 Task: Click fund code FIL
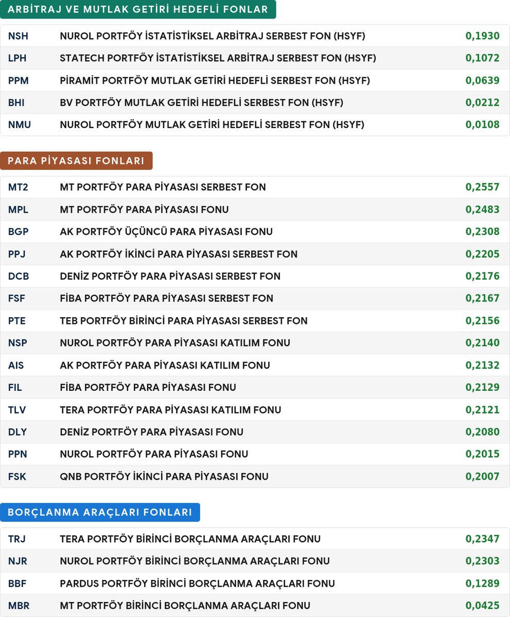click(15, 388)
